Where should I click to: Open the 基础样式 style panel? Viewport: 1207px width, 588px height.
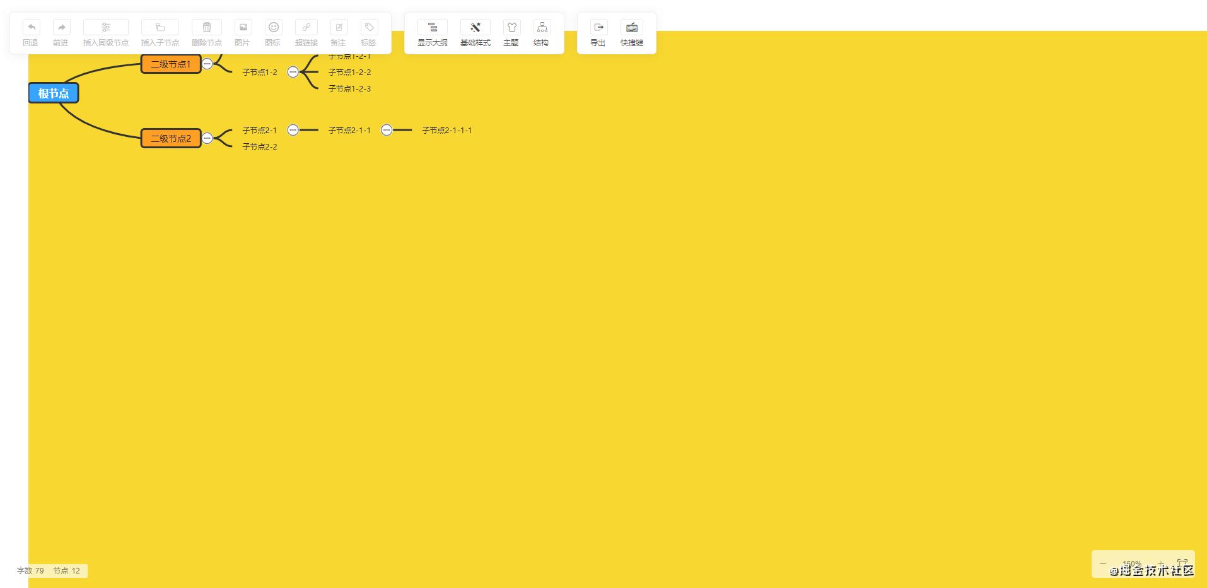(x=475, y=27)
